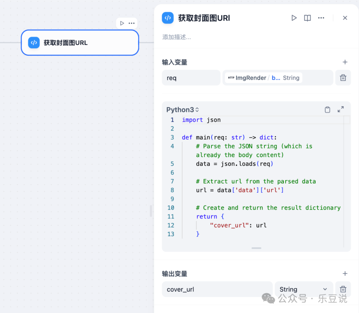Viewport: 359px width, 313px height.
Task: Copy the code with clipboard icon
Action: pyautogui.click(x=327, y=110)
